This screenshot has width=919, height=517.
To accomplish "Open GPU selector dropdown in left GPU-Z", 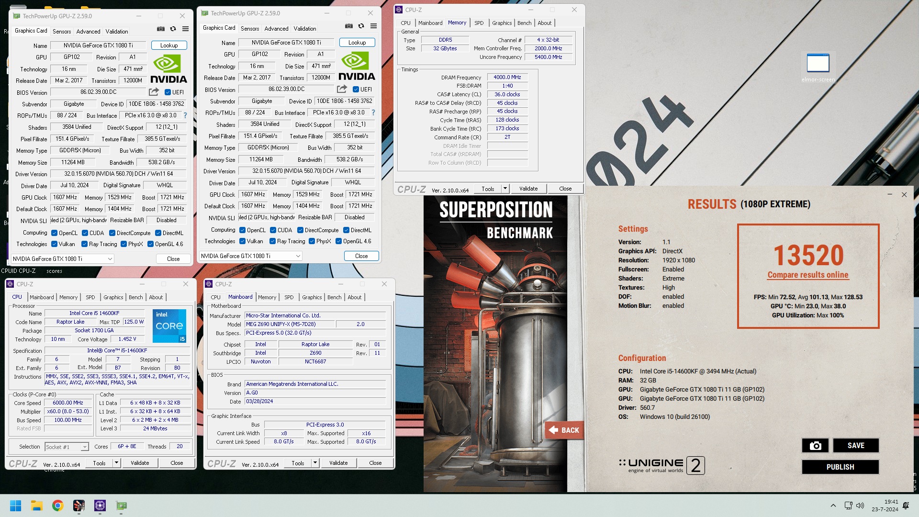I will tap(62, 259).
